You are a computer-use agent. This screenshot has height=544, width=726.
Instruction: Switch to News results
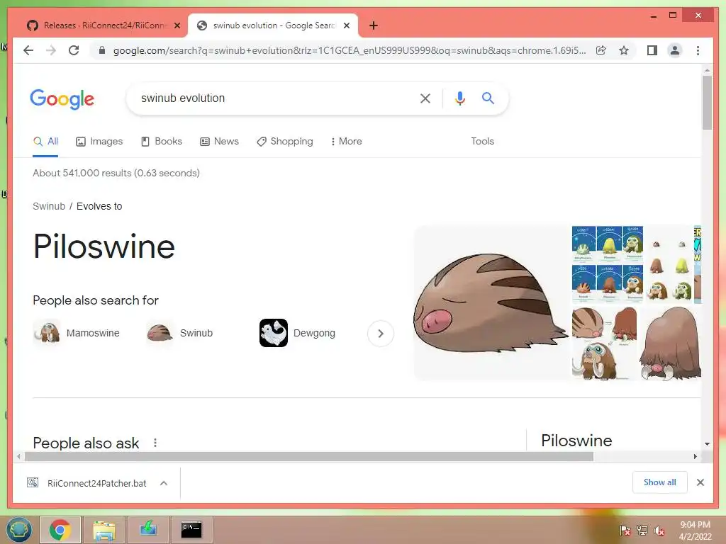220,142
